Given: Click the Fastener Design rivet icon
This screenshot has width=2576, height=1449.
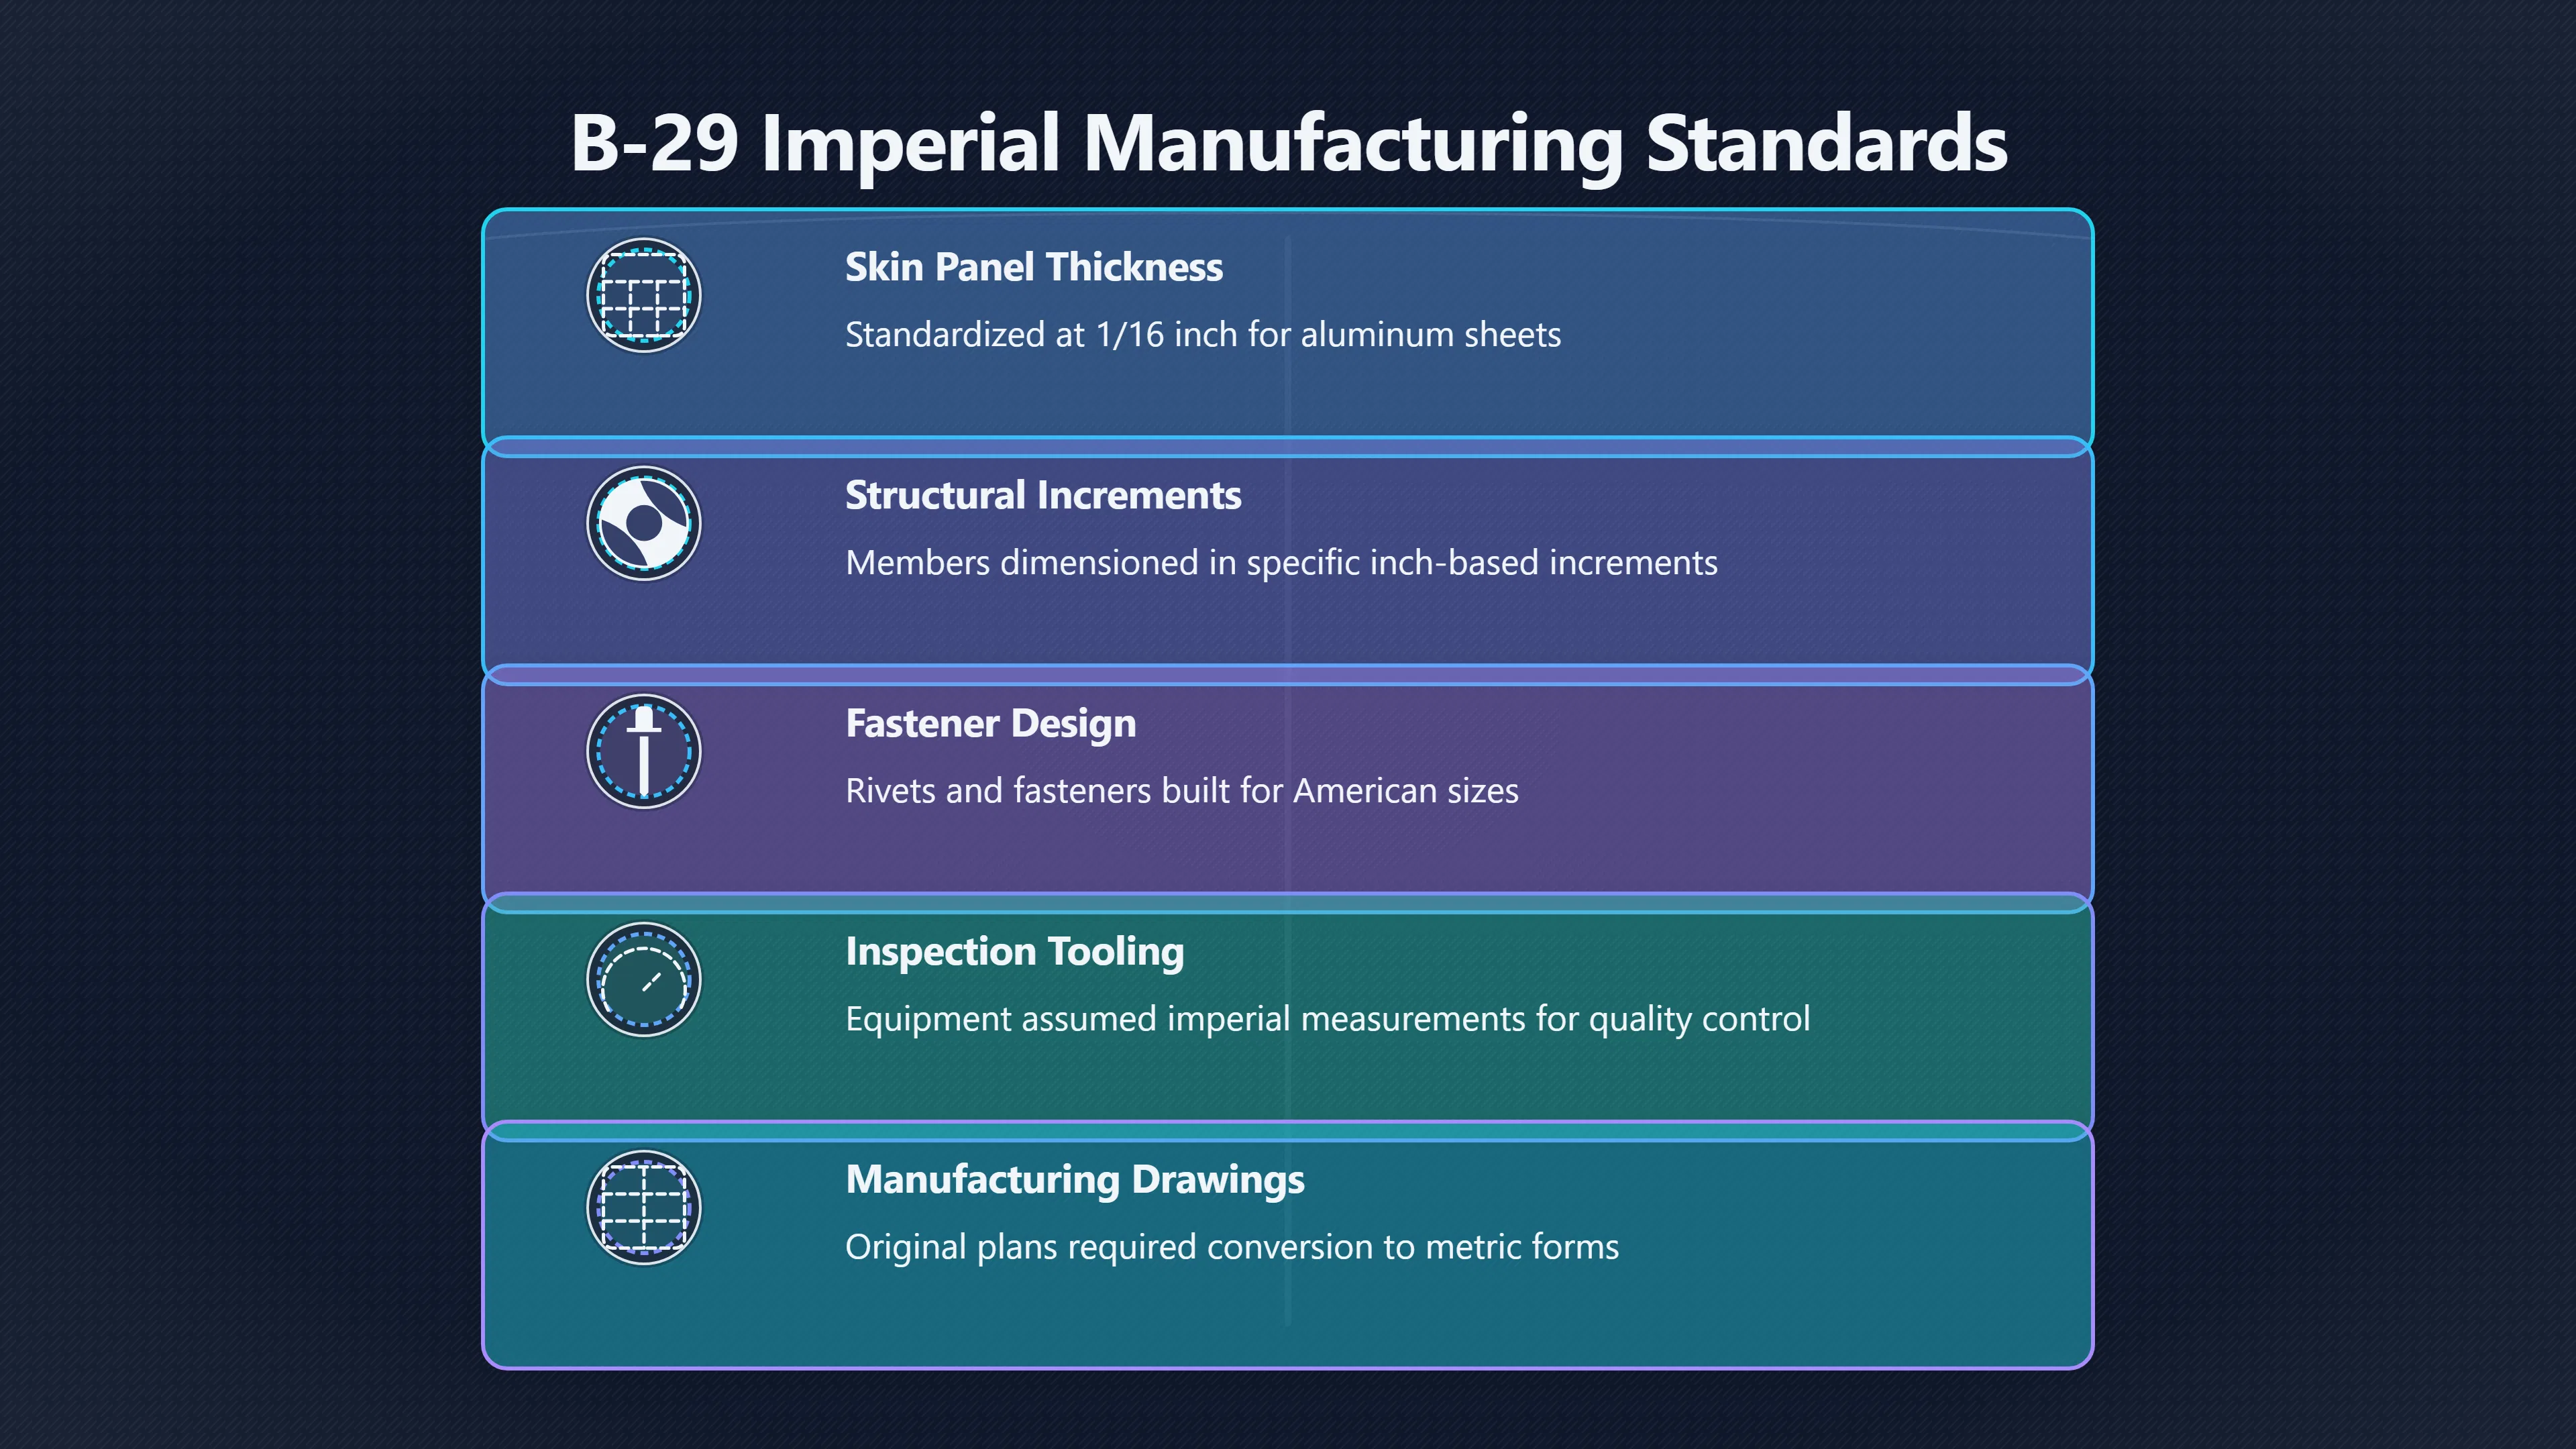Looking at the screenshot, I should coord(643,751).
